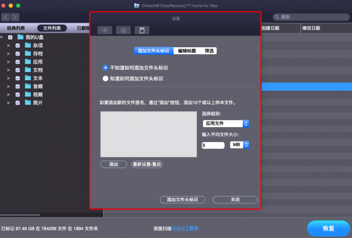Go back with the left arrow button
This screenshot has height=238, width=352.
[6, 17]
